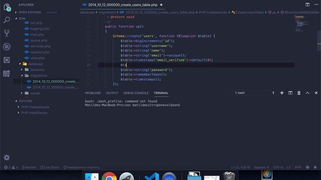Open the Extensions view in activity bar

pos(7,60)
